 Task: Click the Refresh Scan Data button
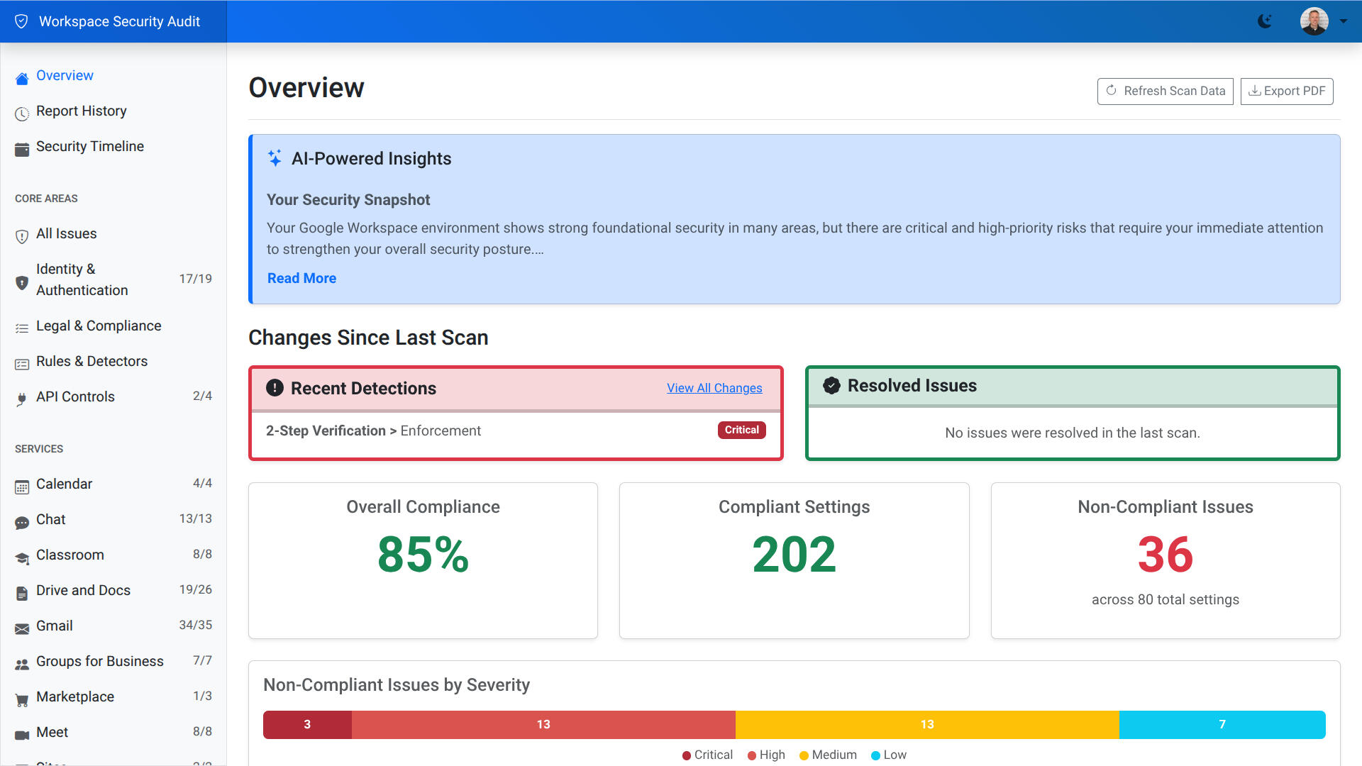[1165, 91]
